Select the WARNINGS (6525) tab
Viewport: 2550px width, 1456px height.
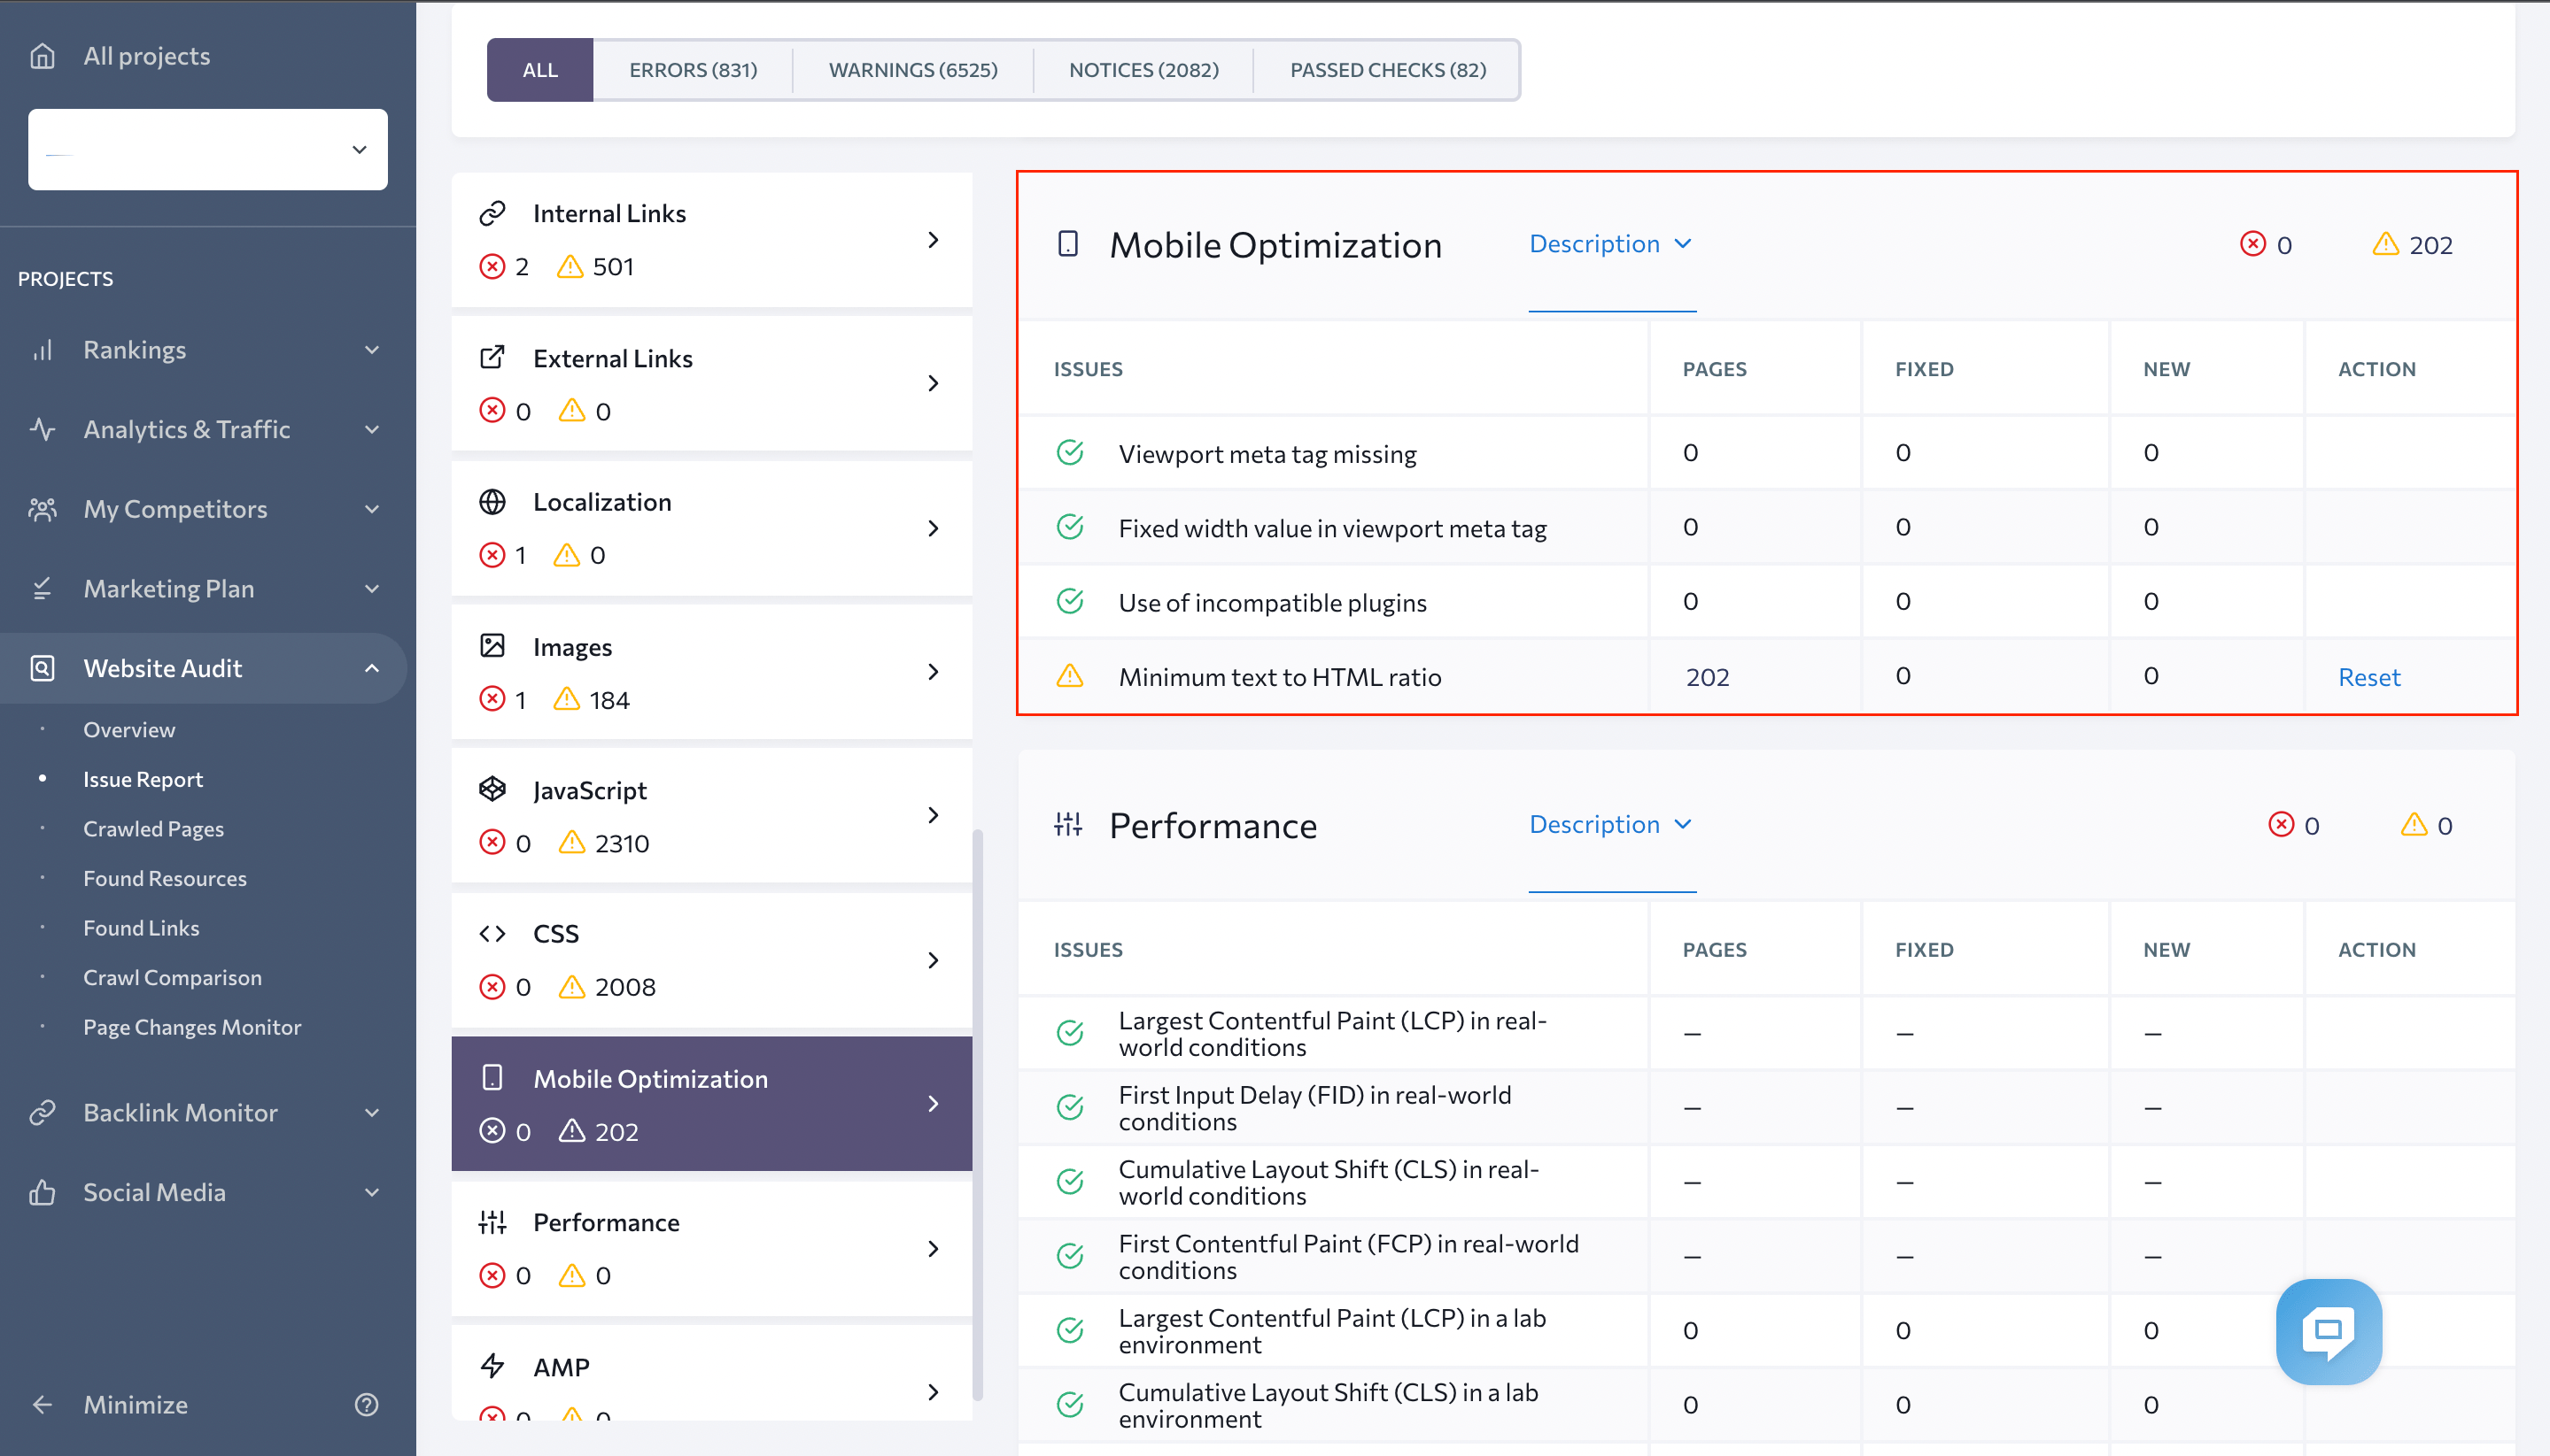coord(912,68)
